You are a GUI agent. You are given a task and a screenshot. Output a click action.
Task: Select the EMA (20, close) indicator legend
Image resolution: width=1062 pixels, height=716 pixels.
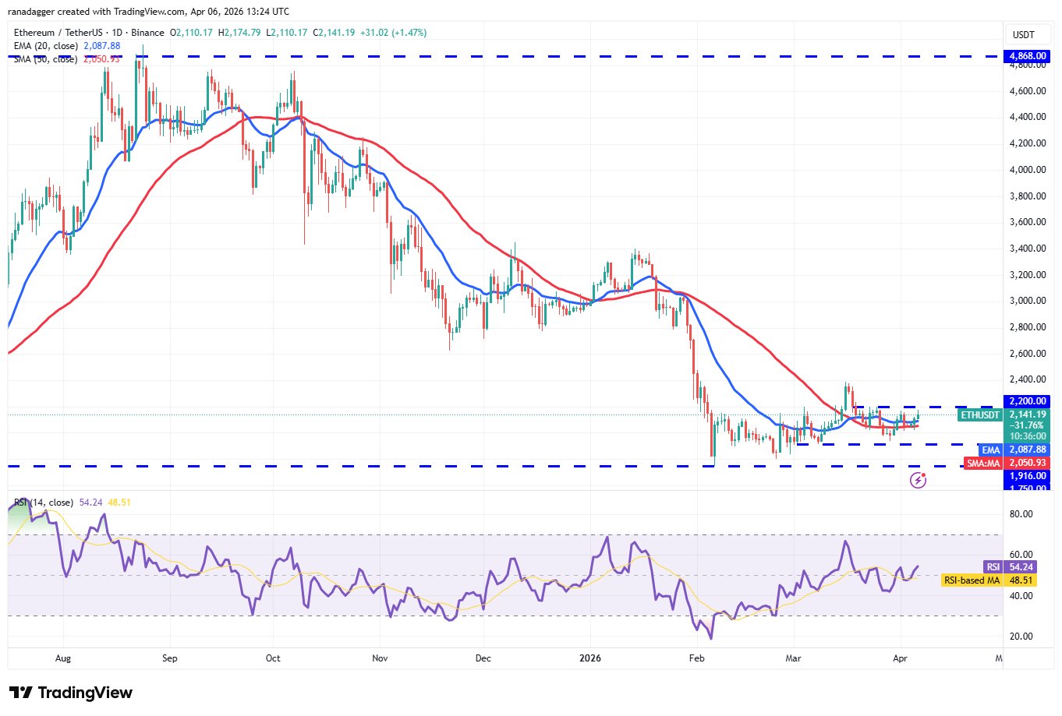coord(48,46)
